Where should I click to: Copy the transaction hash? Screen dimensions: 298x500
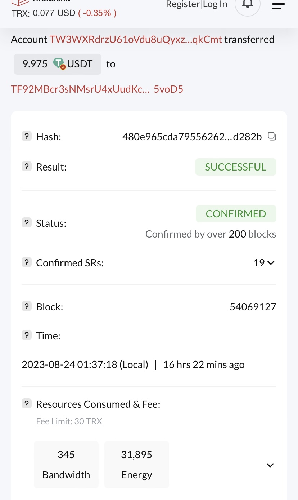click(x=272, y=136)
